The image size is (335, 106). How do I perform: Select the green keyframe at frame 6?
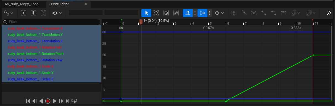(226, 101)
